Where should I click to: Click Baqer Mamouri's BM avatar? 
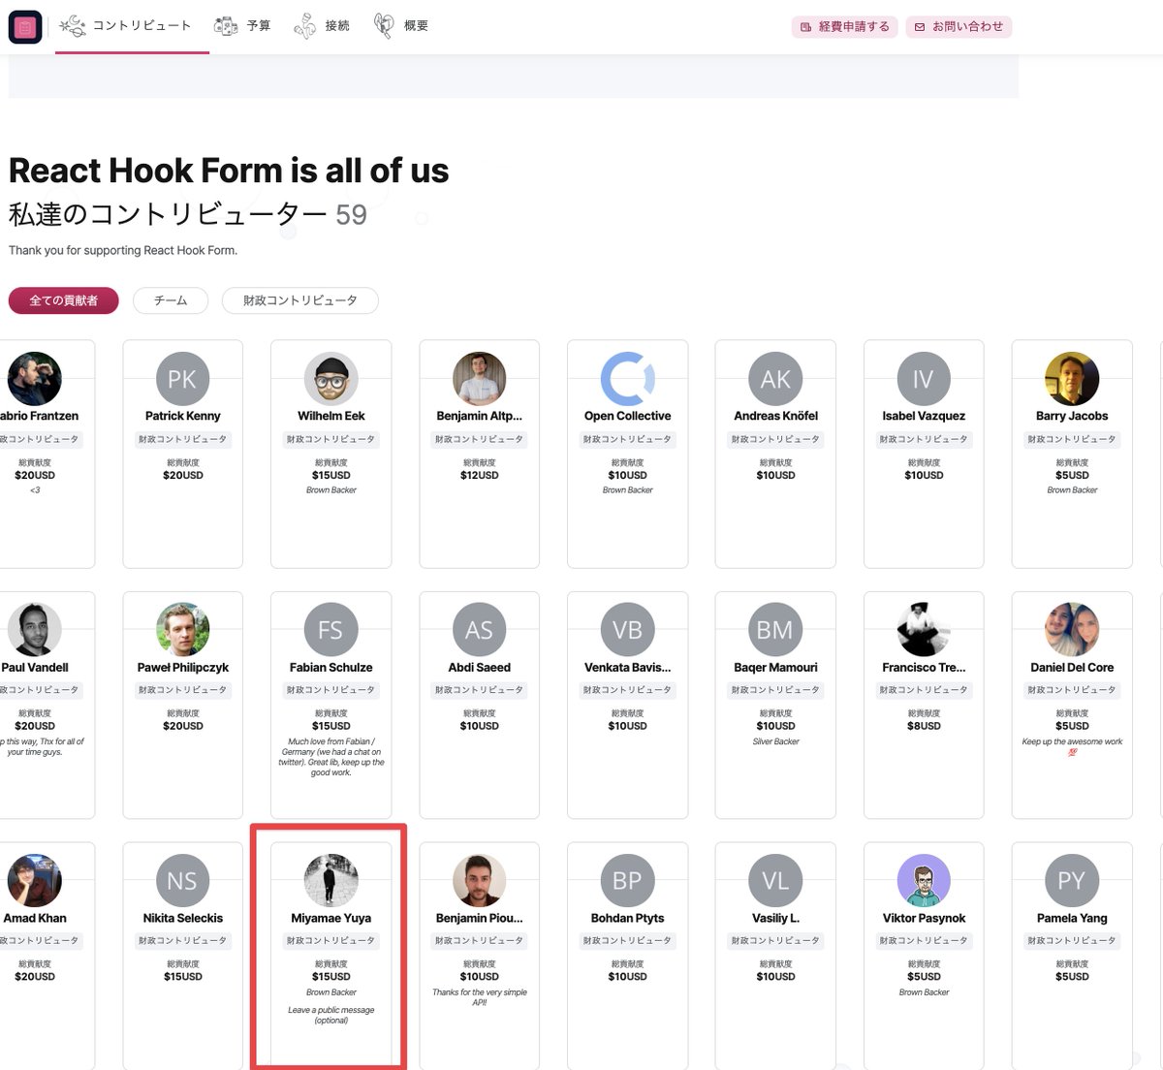pos(775,630)
